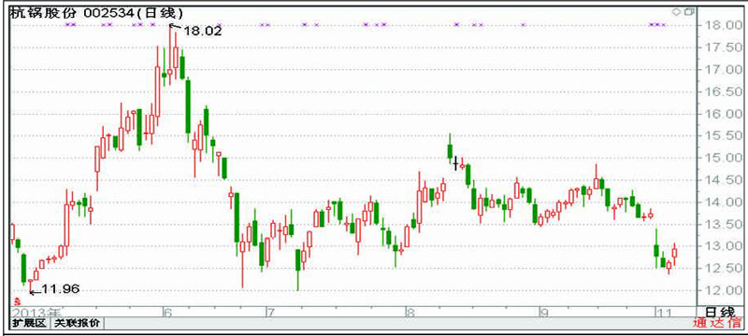This screenshot has width=748, height=336.
Task: Click the black doji candlestick near 15.00
Action: click(x=456, y=163)
